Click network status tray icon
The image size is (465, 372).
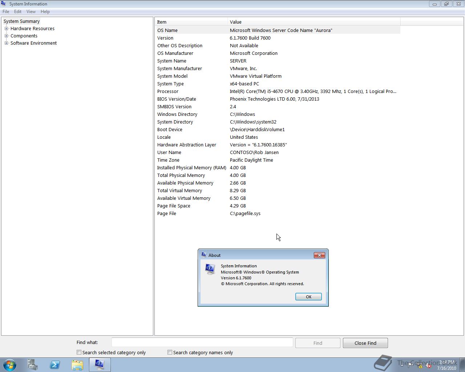pos(420,365)
